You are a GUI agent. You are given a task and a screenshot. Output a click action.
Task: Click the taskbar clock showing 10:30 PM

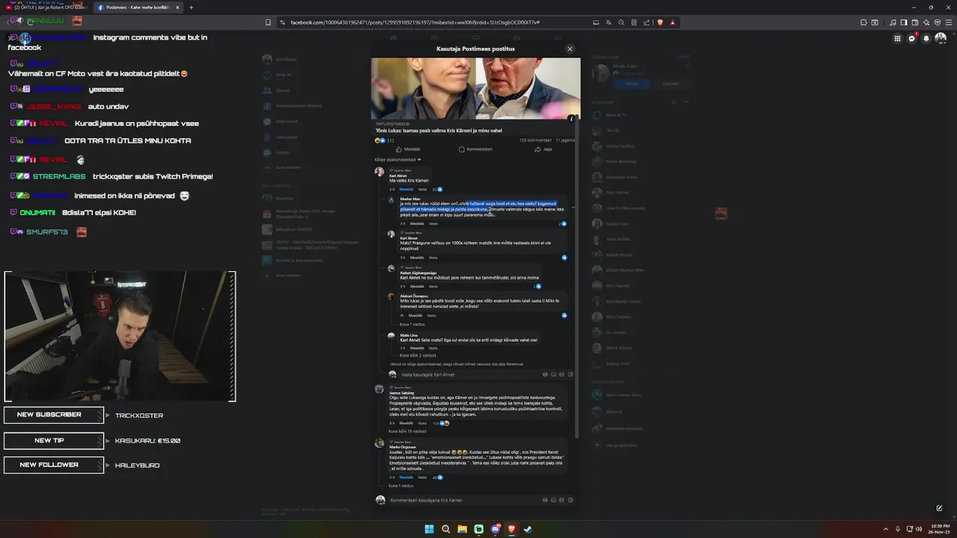(938, 529)
